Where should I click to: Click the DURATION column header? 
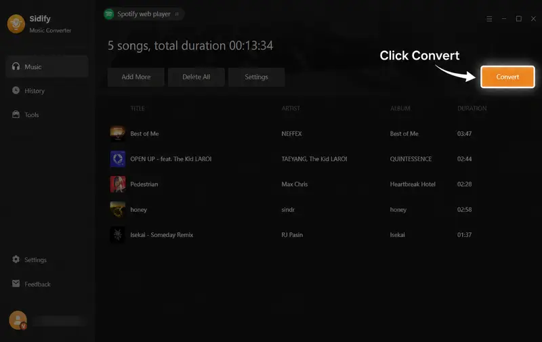472,108
